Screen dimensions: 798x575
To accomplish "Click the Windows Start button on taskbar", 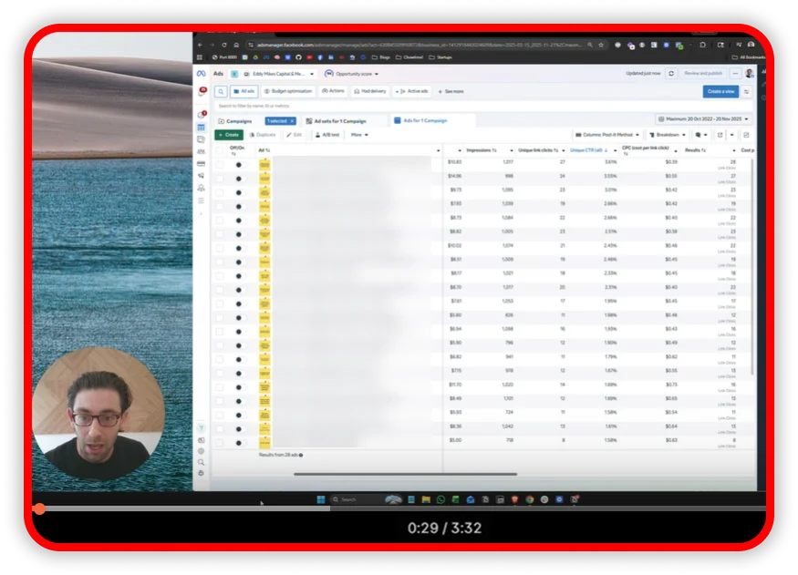I will point(321,499).
